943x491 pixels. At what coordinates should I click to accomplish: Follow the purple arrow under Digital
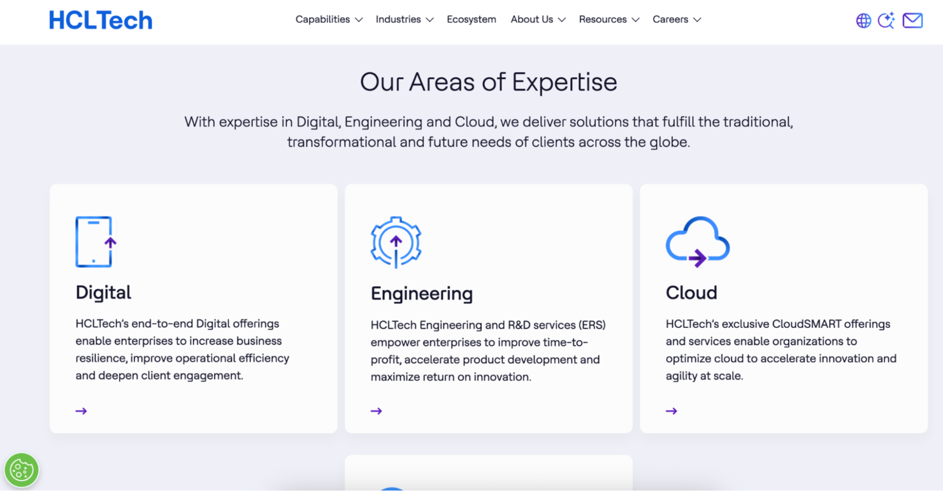point(81,411)
